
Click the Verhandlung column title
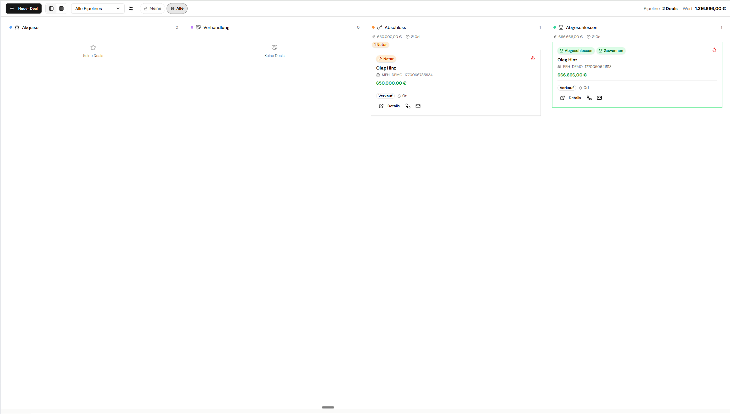216,27
